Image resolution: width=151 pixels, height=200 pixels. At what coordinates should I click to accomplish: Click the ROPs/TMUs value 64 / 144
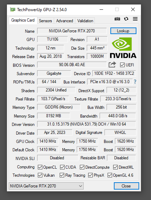(x=49, y=82)
